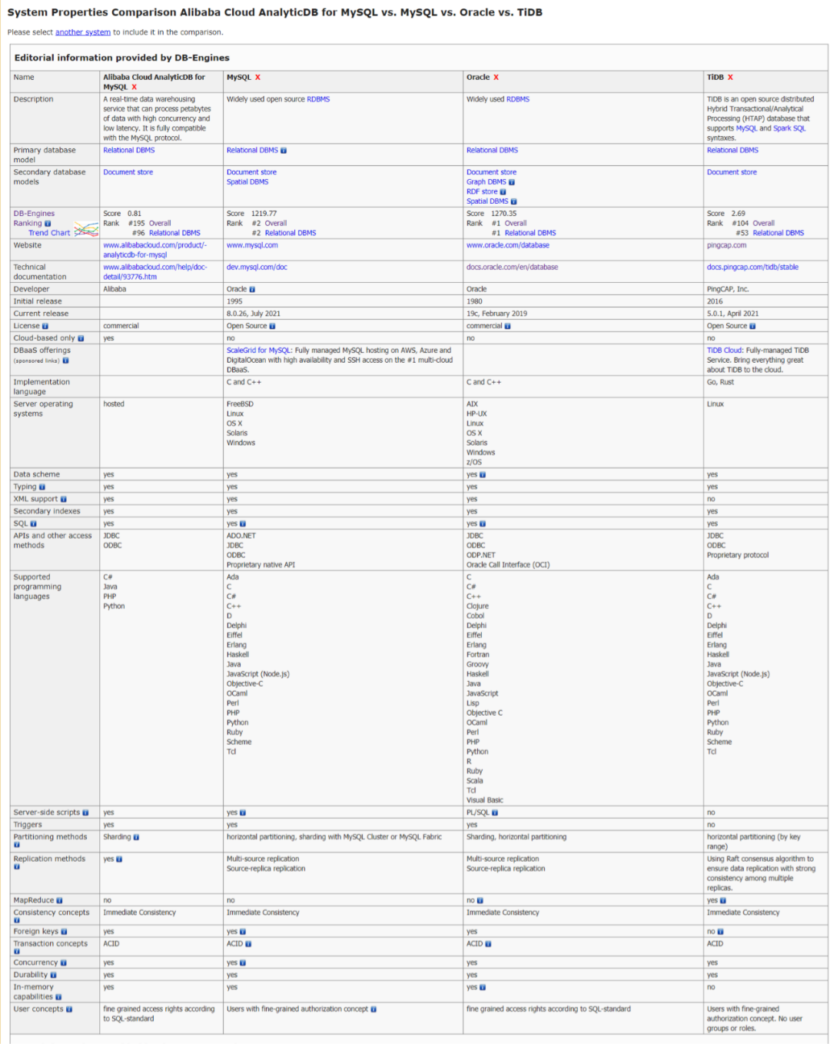The image size is (830, 1044).
Task: Open the Trend Chart thumbnail image
Action: point(86,229)
